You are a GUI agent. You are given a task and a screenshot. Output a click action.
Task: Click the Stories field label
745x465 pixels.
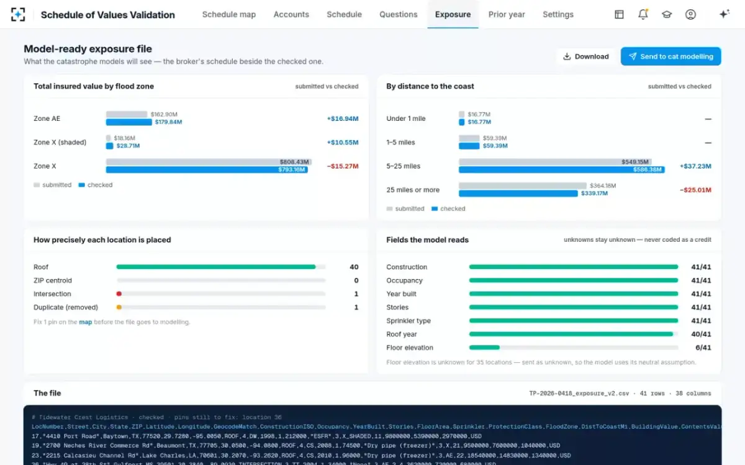[x=397, y=308]
